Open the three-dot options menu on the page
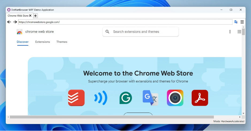The width and height of the screenshot is (251, 131). pos(230,32)
